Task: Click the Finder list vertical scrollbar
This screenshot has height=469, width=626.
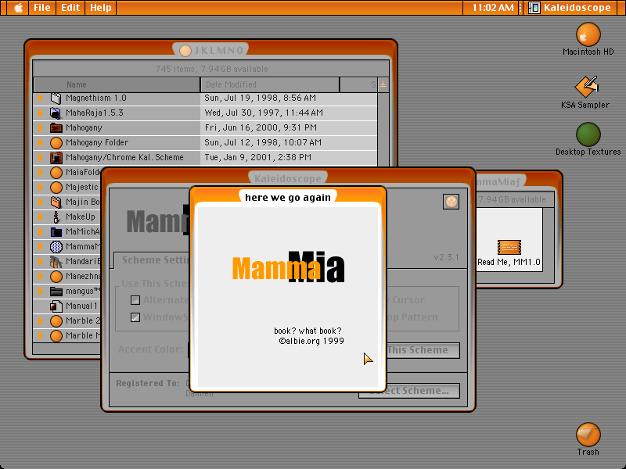Action: tap(383, 130)
